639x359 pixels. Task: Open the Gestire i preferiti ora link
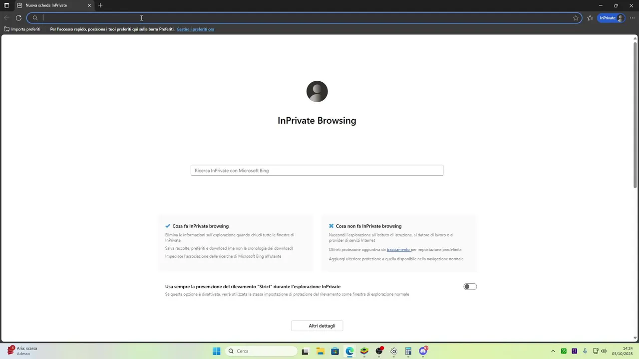point(195,29)
